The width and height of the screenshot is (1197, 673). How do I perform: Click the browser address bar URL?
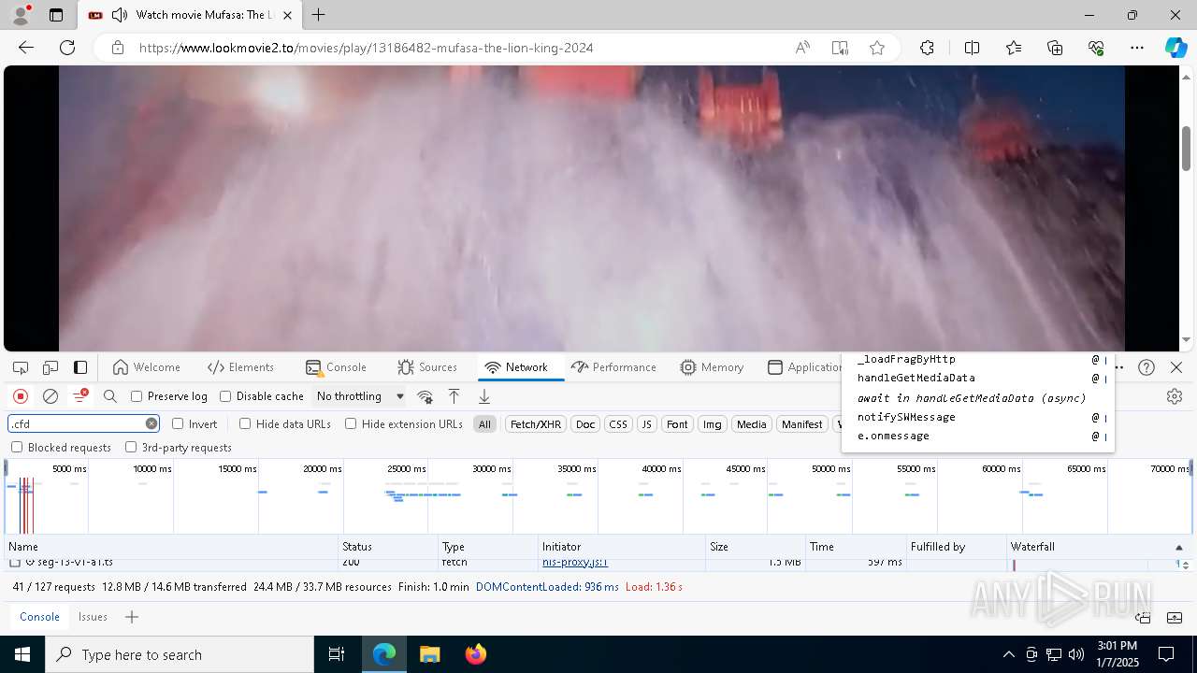(366, 48)
